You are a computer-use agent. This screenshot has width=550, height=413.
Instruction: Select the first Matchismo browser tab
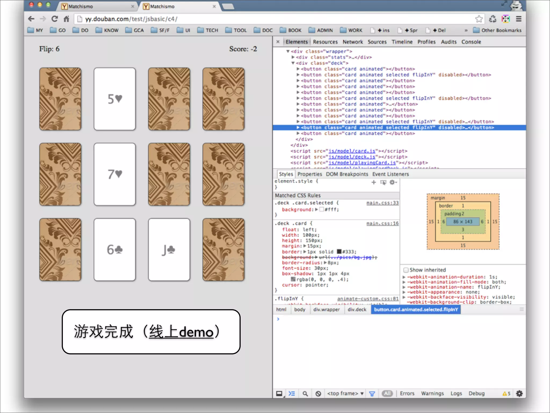tap(97, 6)
